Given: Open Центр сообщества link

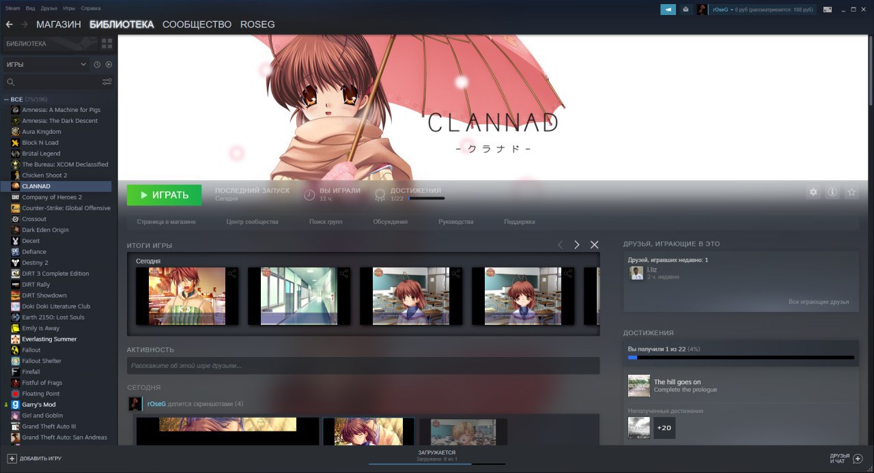Looking at the screenshot, I should click(252, 222).
